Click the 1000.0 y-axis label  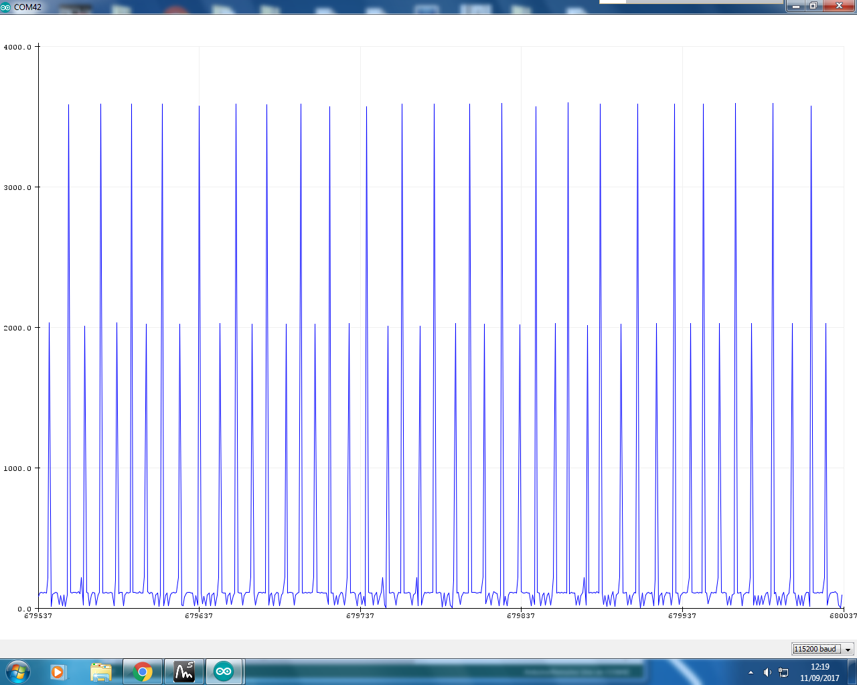pos(17,468)
